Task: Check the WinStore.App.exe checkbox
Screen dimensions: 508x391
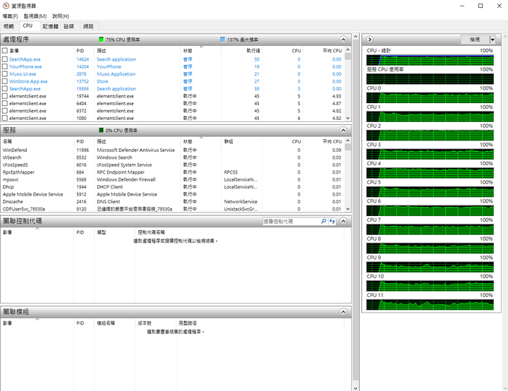Action: 5,81
